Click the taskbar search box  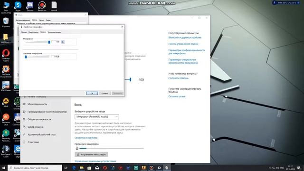35,168
